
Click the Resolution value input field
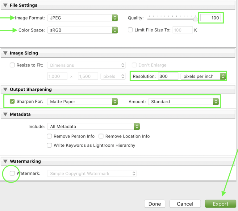(x=168, y=76)
